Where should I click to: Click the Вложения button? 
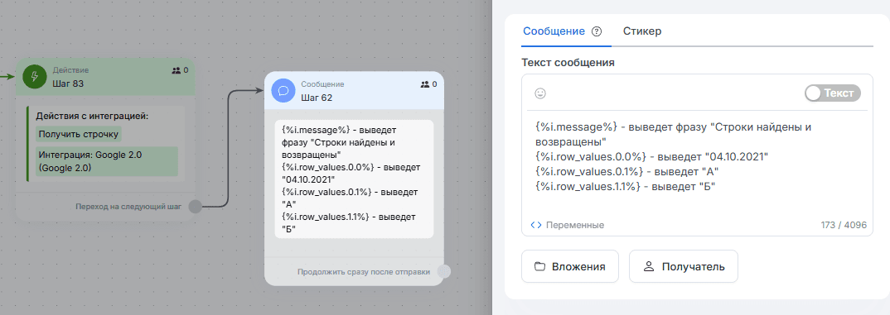(x=570, y=266)
